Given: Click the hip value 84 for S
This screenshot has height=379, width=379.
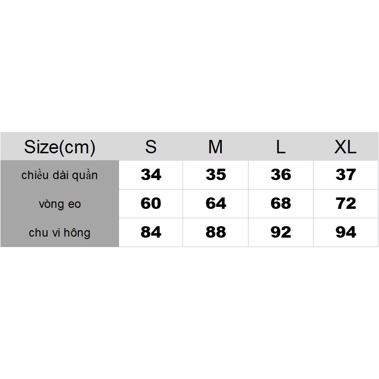Looking at the screenshot, I should tap(151, 232).
